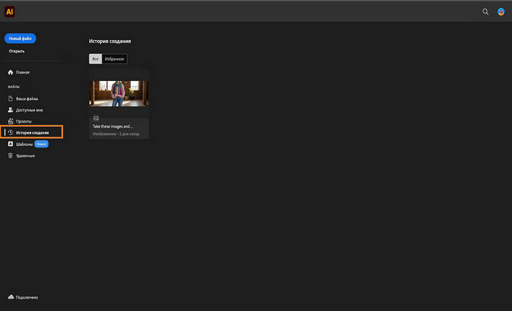Click the Новое badge next to Шаблоны
This screenshot has height=311, width=512.
coord(42,144)
